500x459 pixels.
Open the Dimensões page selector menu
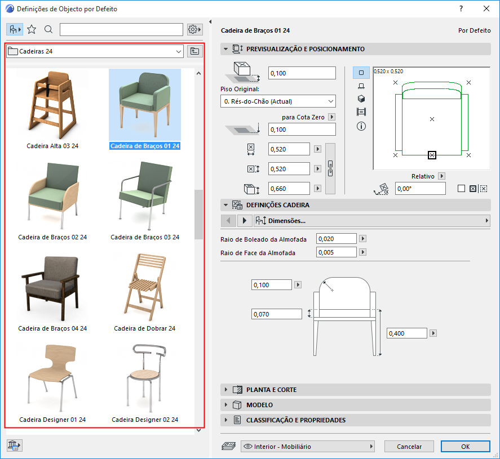372,221
